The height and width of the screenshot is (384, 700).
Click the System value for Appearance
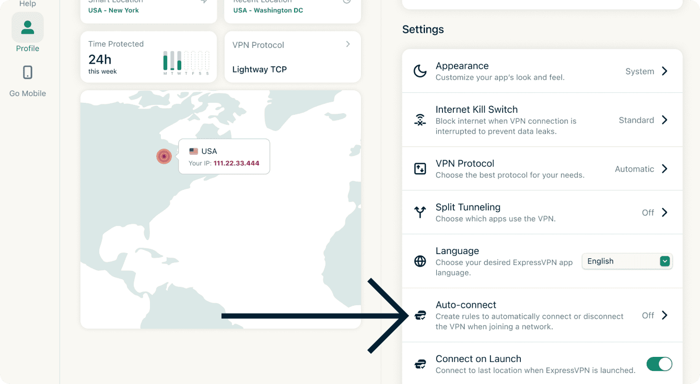click(639, 71)
